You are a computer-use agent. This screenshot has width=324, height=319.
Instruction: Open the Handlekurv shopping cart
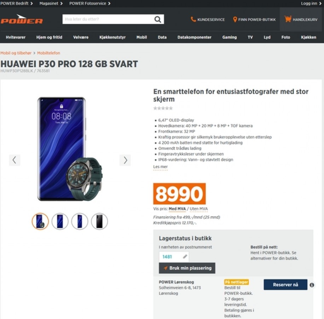tap(301, 19)
